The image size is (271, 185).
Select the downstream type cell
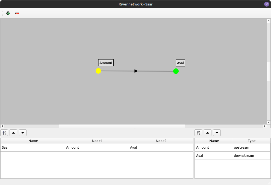[251, 156]
